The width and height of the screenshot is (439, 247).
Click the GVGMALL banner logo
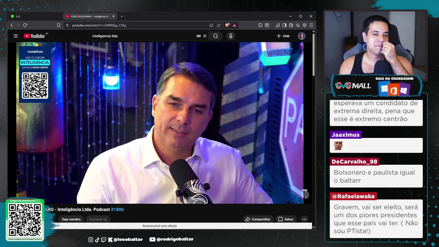point(353,86)
